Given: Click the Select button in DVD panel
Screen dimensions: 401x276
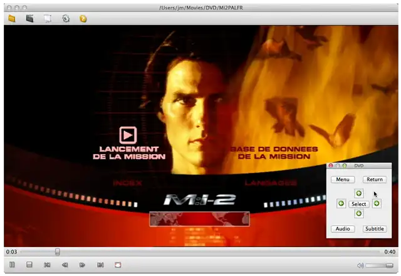Looking at the screenshot, I should [x=359, y=204].
